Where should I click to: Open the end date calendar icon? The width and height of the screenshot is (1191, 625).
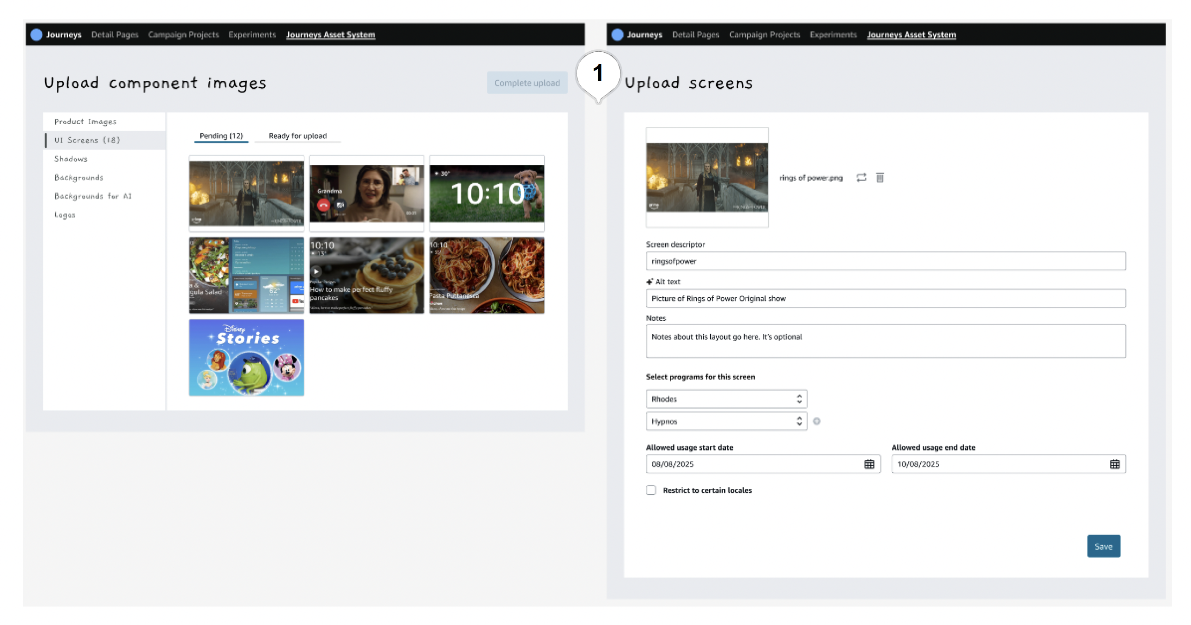pyautogui.click(x=1115, y=464)
